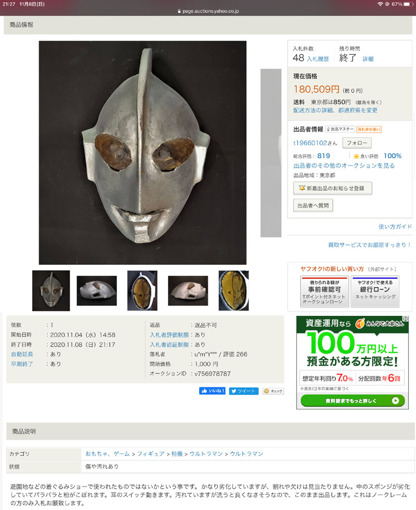Click the チェック bookmark button
The width and height of the screenshot is (416, 510).
tap(273, 391)
